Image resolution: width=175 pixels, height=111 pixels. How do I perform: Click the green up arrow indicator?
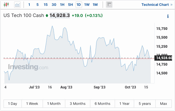47,16
